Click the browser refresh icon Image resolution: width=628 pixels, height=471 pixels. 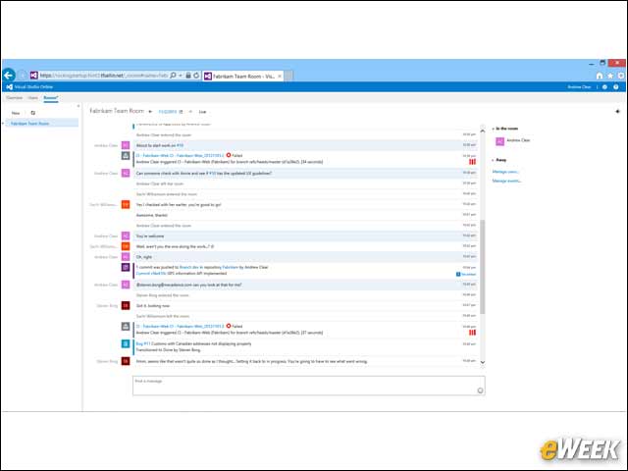pos(196,76)
